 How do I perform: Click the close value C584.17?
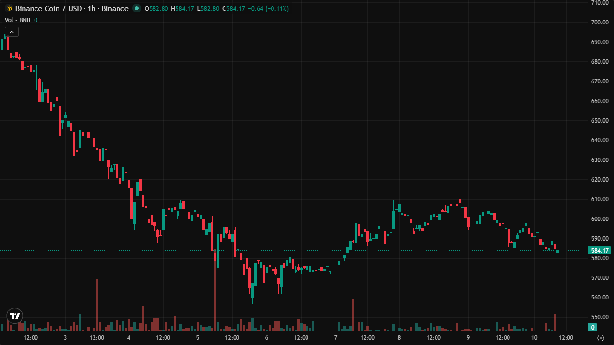click(234, 9)
